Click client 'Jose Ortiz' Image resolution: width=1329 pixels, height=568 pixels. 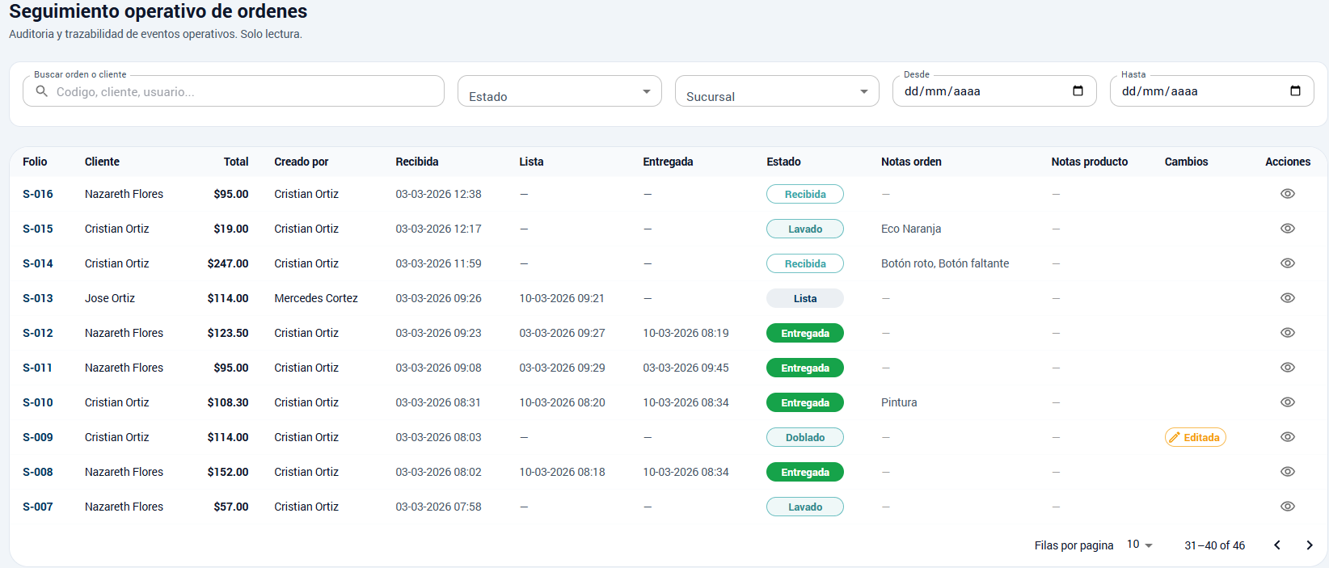pyautogui.click(x=110, y=298)
